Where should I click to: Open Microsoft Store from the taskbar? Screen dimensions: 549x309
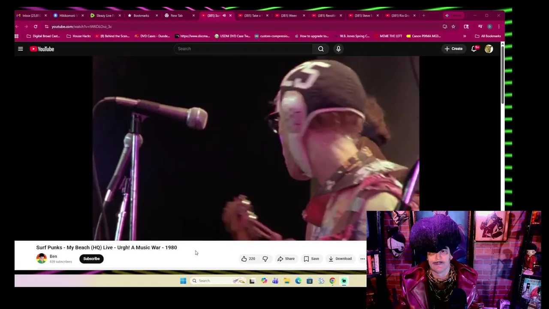(x=309, y=281)
